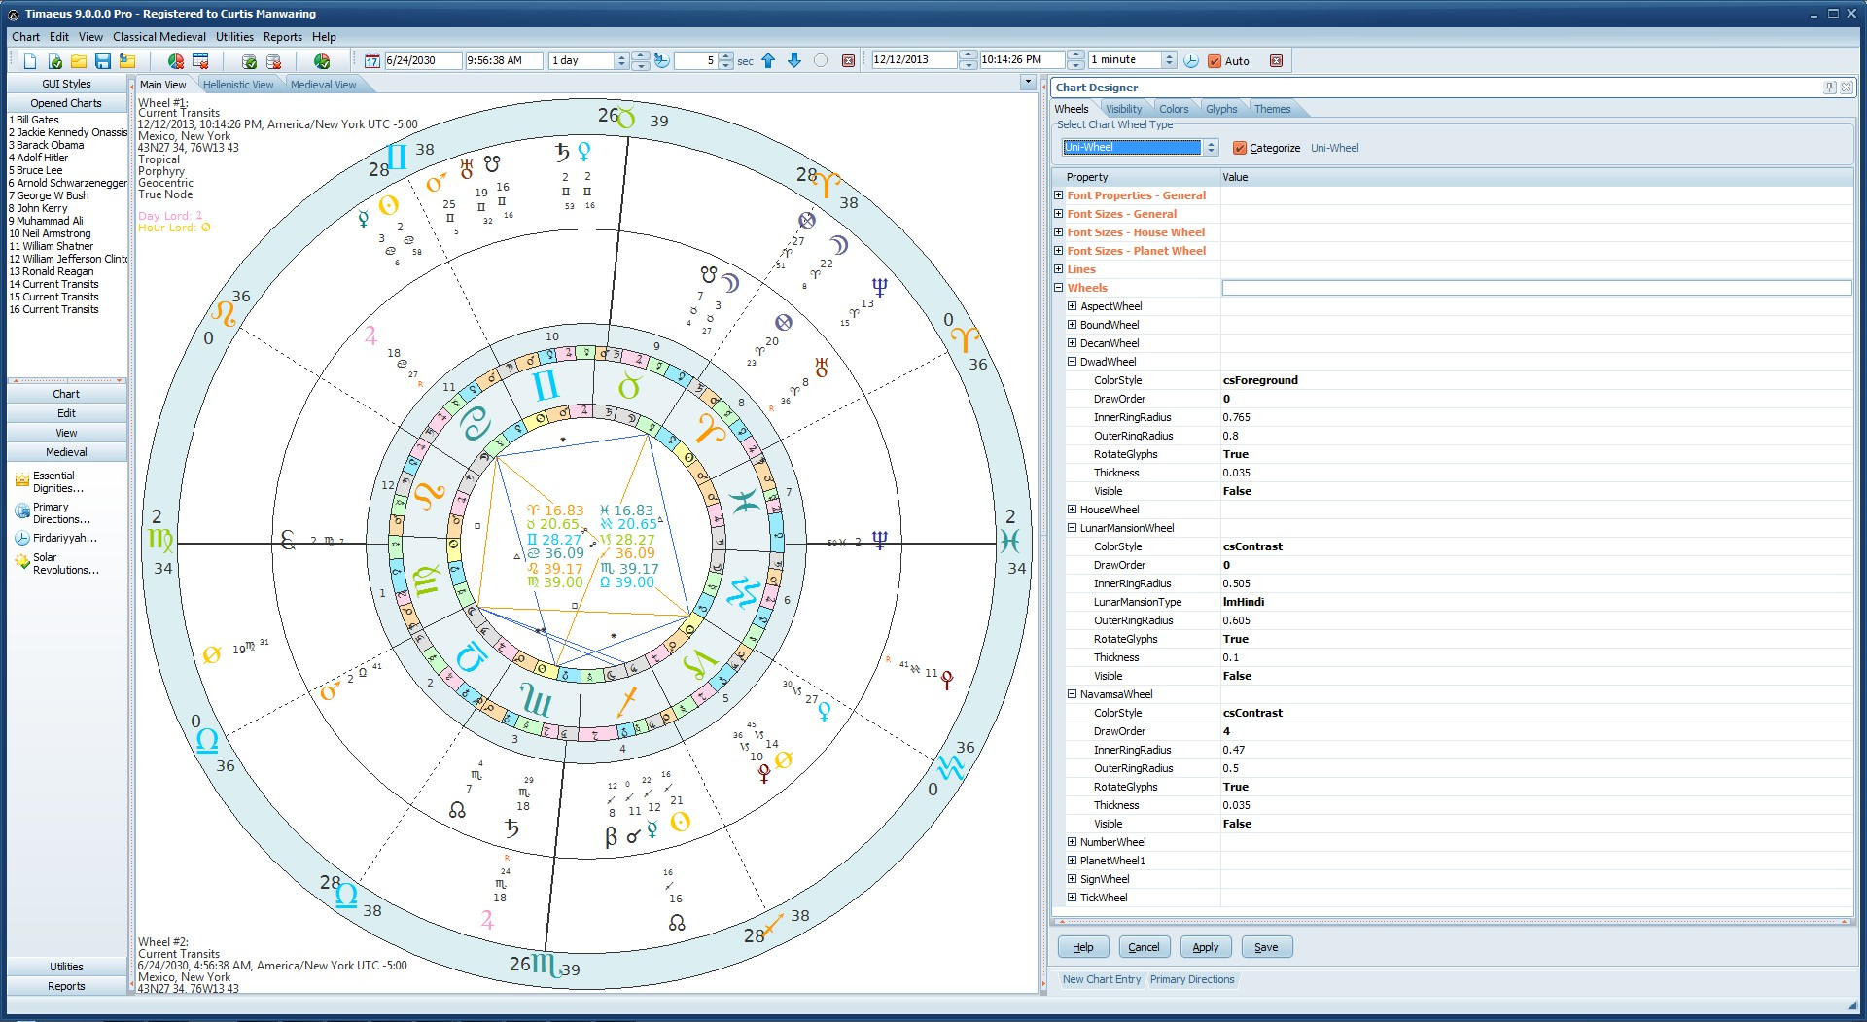The height and width of the screenshot is (1022, 1867).
Task: Click the 9:56:38 AM time field
Action: (504, 60)
